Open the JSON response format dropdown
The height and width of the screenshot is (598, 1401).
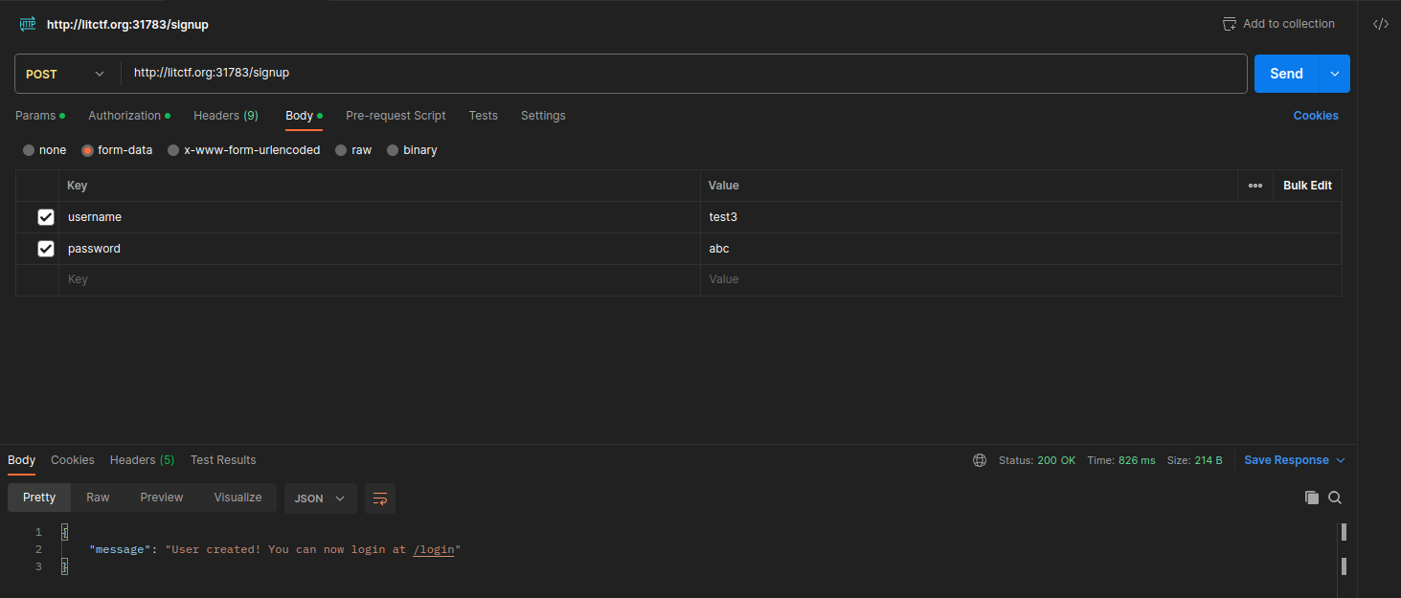click(320, 498)
